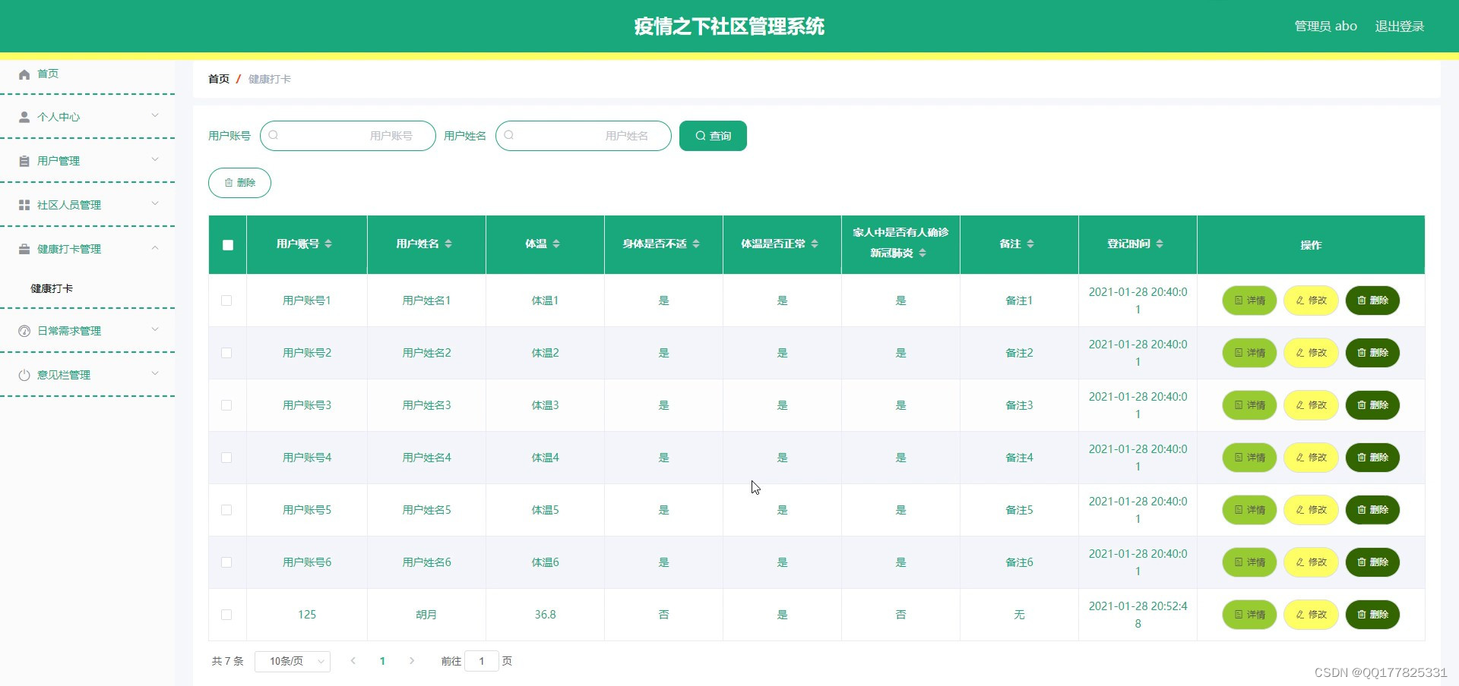1459x686 pixels.
Task: Open the 社区人员管理 menu label
Action: click(69, 205)
